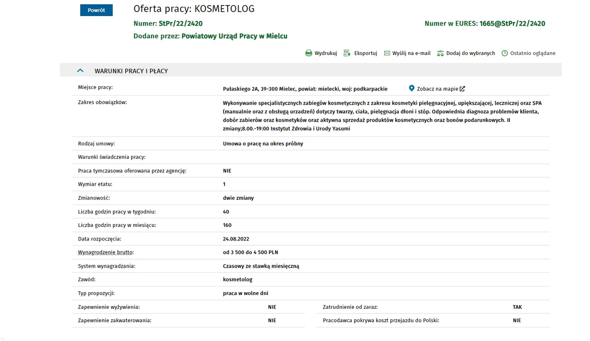Click NIE beside Pracodawca pokrywa koszt przejazdu
Viewport: 590px width, 341px height.
pos(516,320)
